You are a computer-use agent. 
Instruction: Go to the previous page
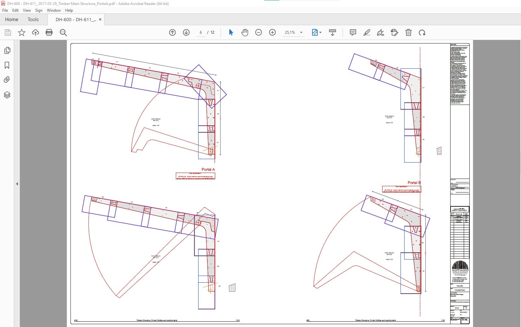point(172,32)
